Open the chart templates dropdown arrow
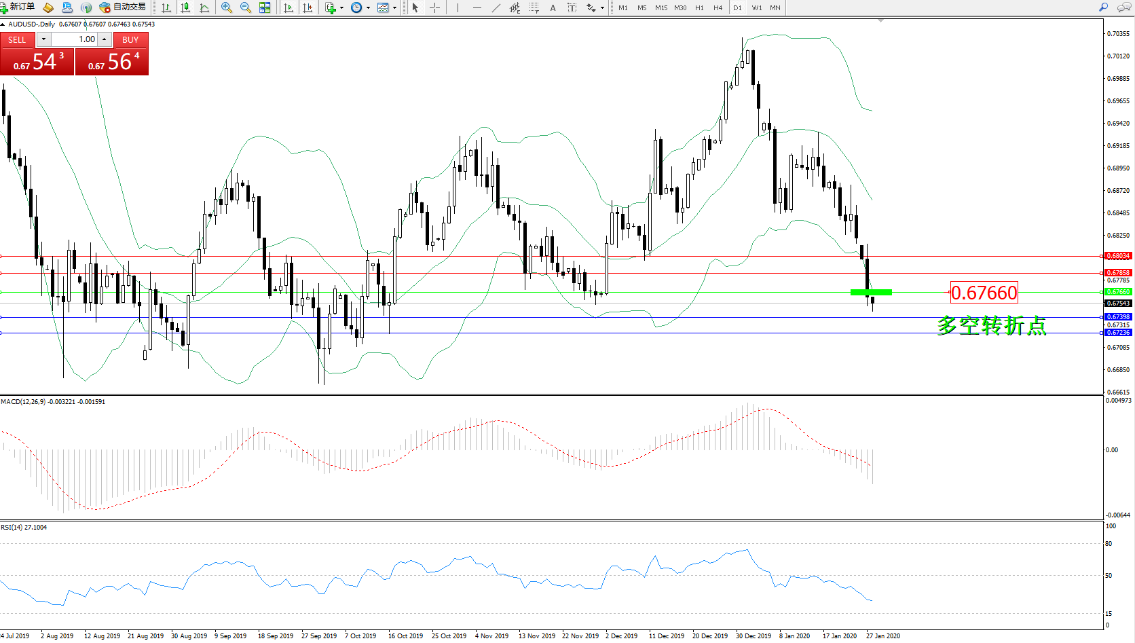Screen dimensions: 1135x643 pyautogui.click(x=394, y=8)
